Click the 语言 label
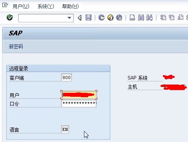Viewport: 188px width, 142px height. pos(14,130)
